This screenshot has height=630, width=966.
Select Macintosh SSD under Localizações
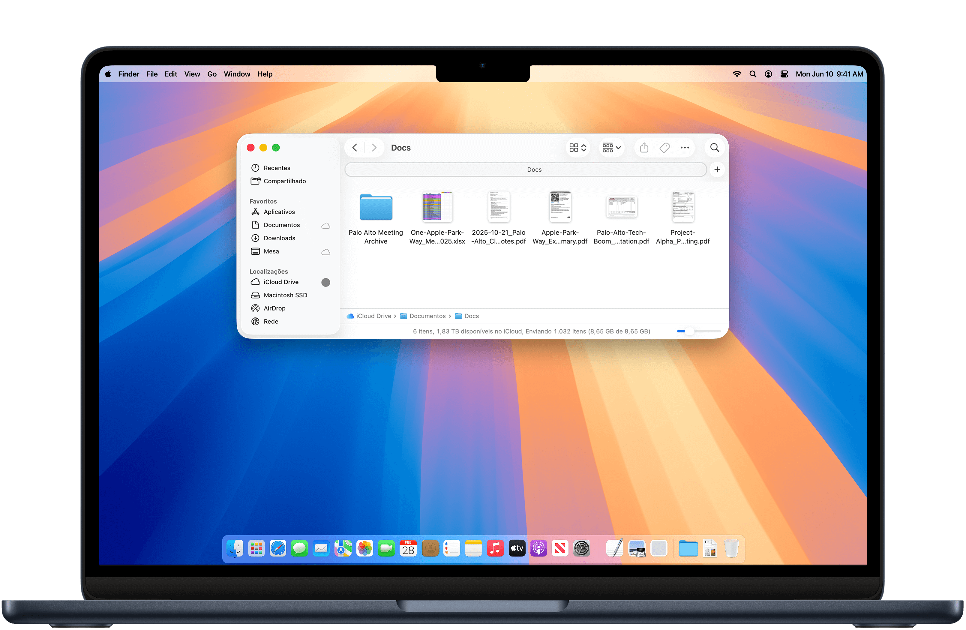click(x=285, y=295)
